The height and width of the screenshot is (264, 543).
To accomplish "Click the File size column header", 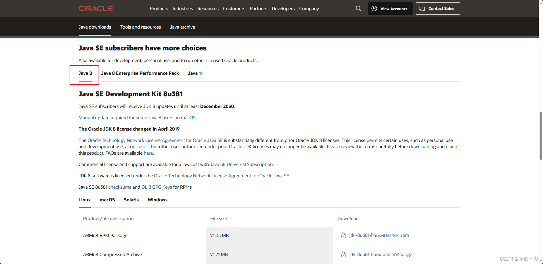I will [218, 218].
